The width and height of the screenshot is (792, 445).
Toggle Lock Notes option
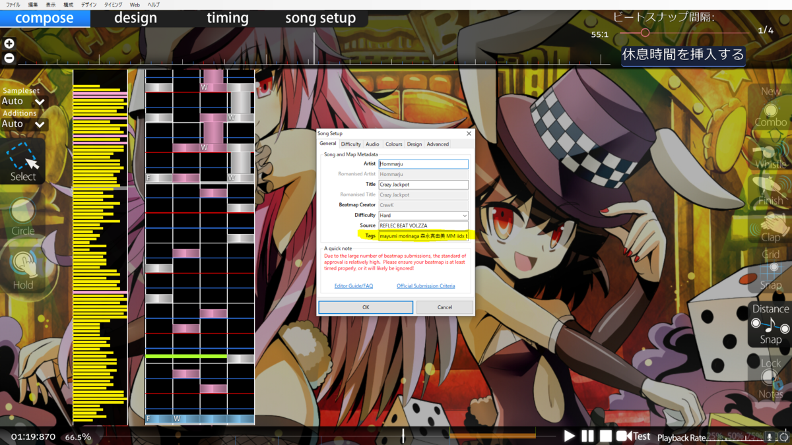770,378
